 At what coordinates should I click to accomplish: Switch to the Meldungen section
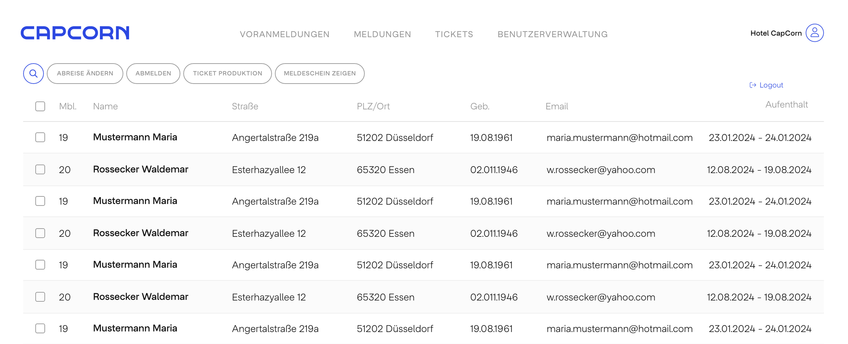[x=382, y=34]
